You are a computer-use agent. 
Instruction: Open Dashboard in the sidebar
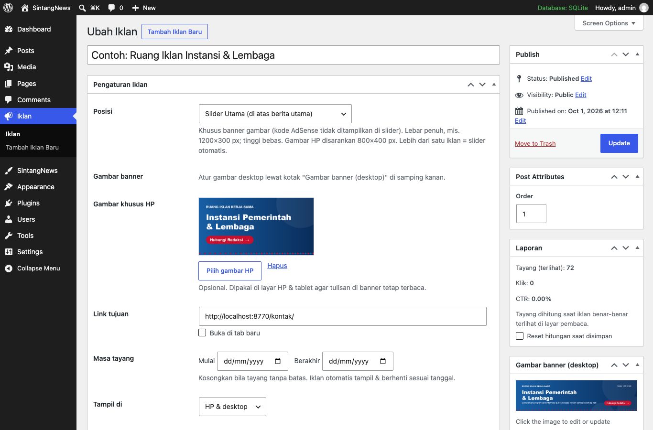[x=38, y=29]
